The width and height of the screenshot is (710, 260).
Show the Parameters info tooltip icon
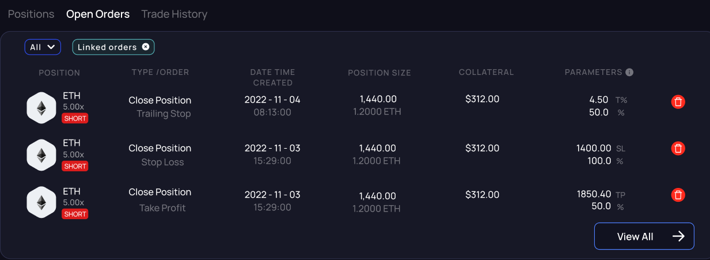click(x=629, y=72)
